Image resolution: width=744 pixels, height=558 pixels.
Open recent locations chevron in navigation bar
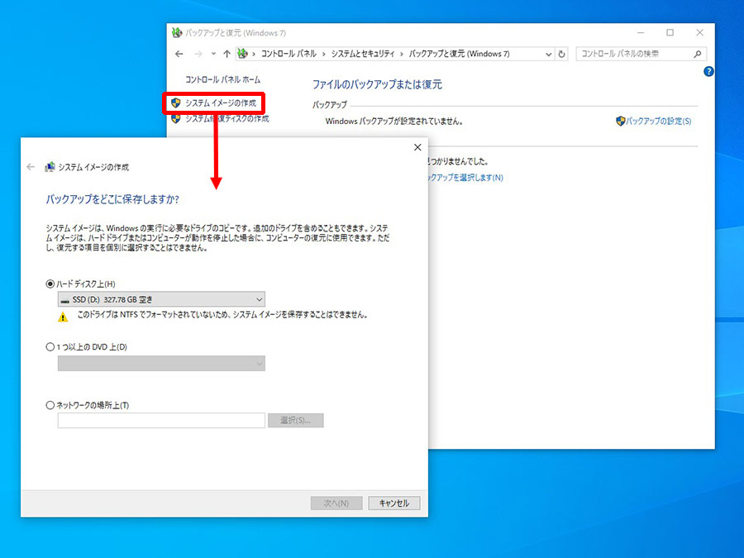tap(213, 54)
